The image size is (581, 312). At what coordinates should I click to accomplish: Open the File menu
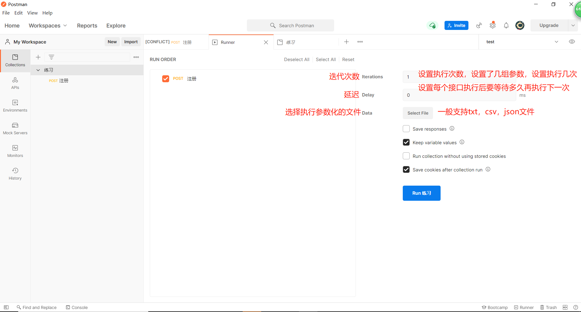pyautogui.click(x=6, y=13)
